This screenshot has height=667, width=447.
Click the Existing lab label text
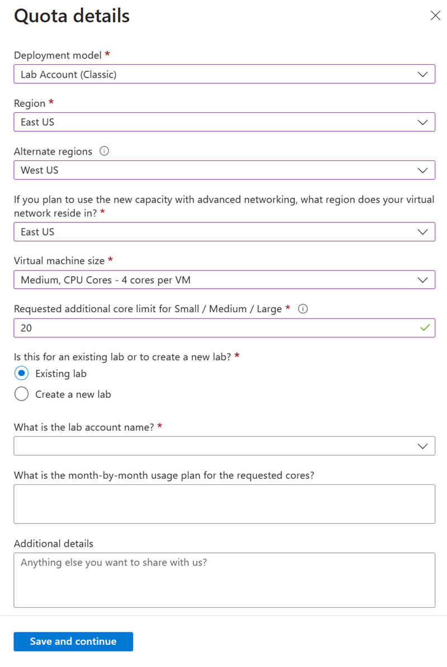point(61,374)
